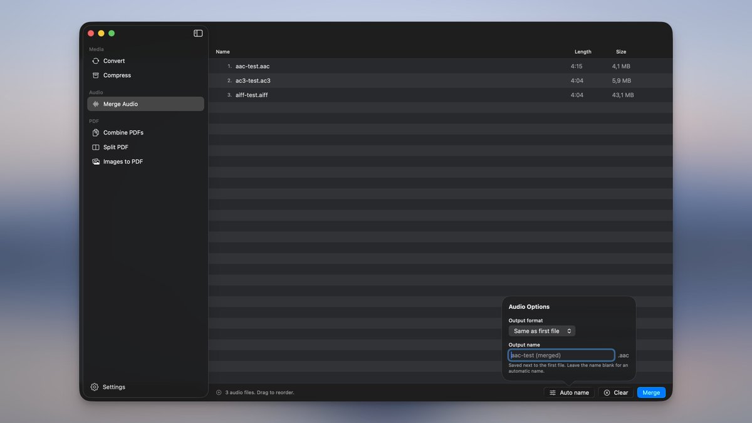
Task: Click the Merge Audio waveform icon
Action: (96, 104)
